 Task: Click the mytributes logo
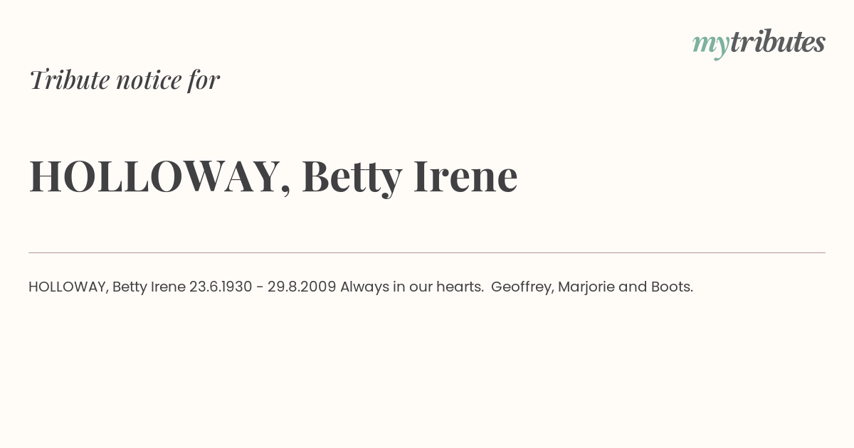[x=759, y=43]
